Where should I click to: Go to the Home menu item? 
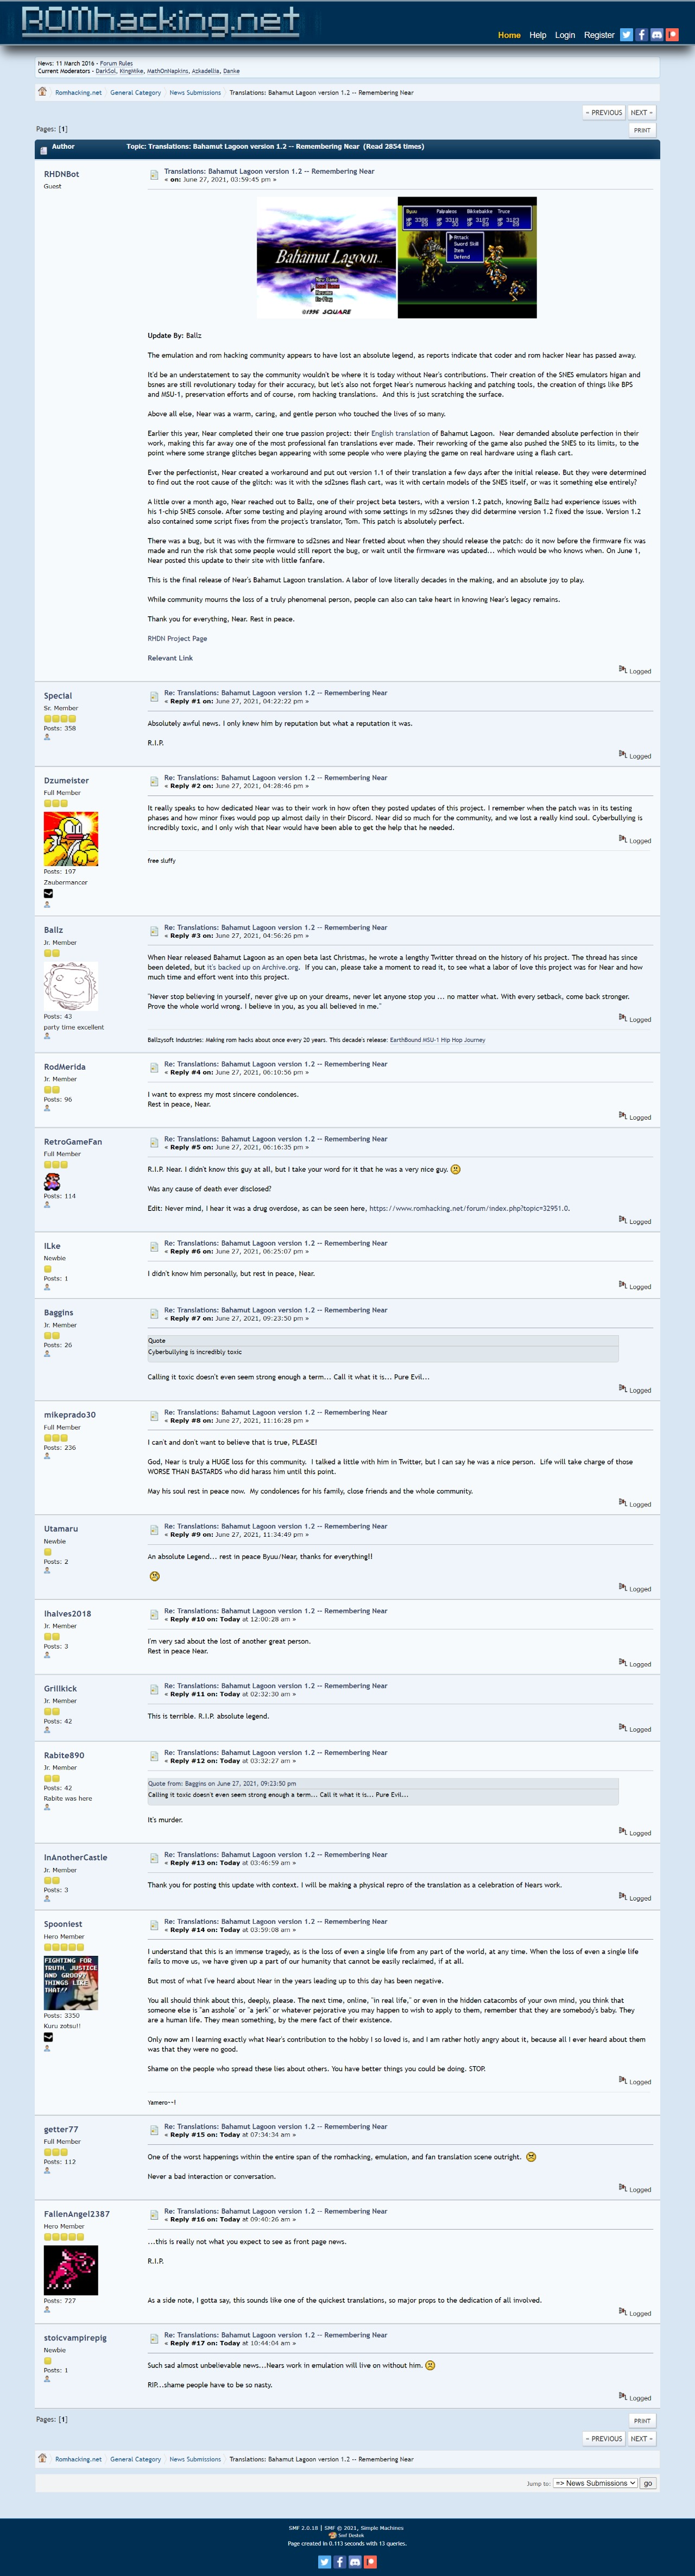click(509, 35)
